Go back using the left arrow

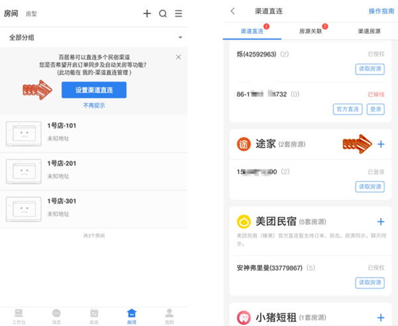(233, 11)
